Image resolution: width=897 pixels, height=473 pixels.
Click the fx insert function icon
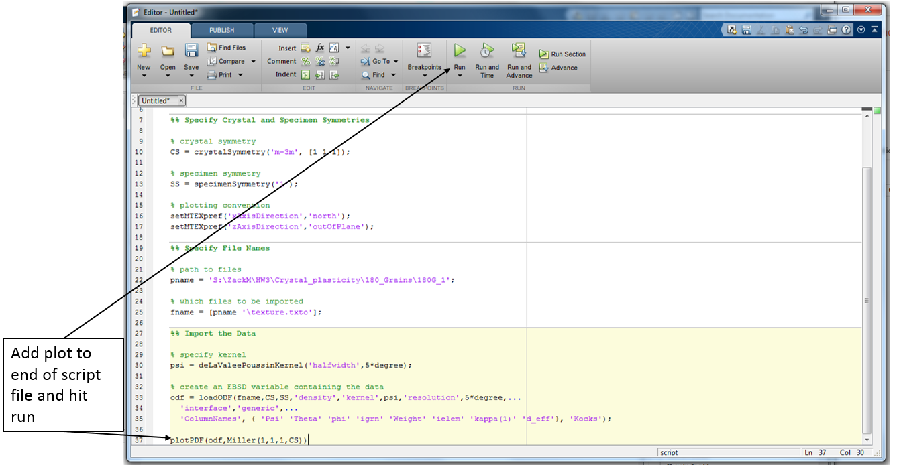(x=320, y=48)
